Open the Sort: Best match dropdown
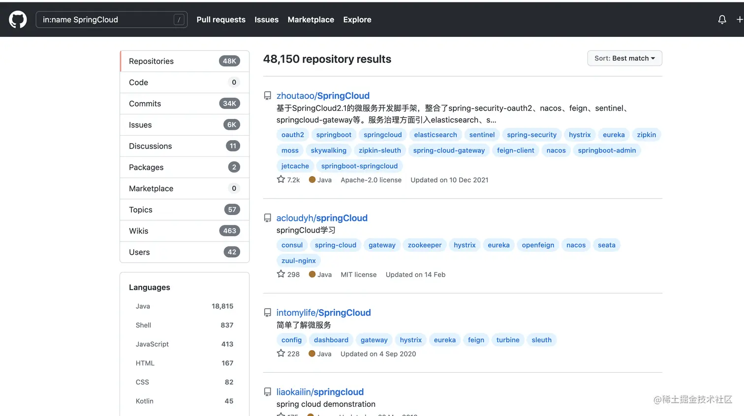 coord(624,58)
